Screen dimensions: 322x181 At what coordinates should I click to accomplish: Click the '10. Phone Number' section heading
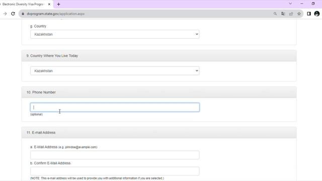click(41, 93)
